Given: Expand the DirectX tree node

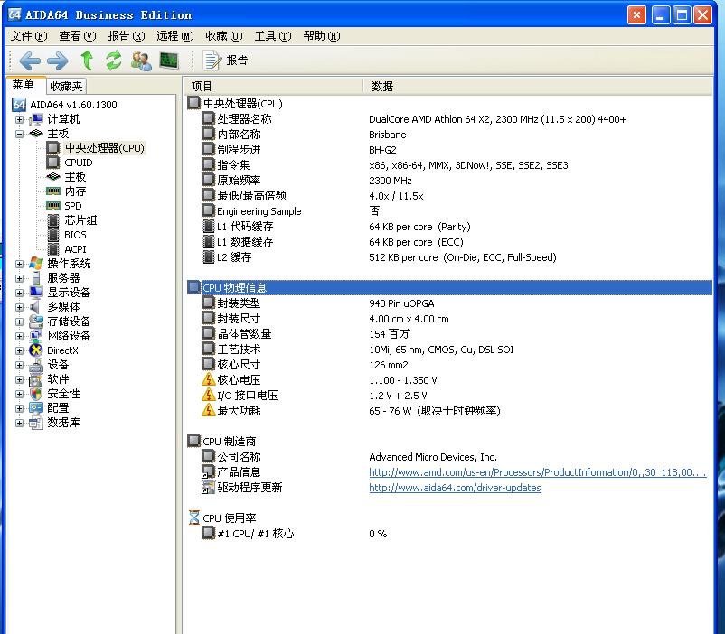Looking at the screenshot, I should pos(19,350).
